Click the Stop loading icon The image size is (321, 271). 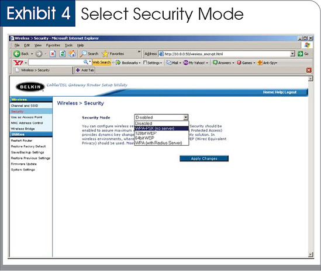[x=53, y=54]
